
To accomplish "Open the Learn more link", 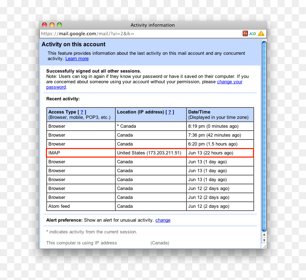I will pos(77,59).
